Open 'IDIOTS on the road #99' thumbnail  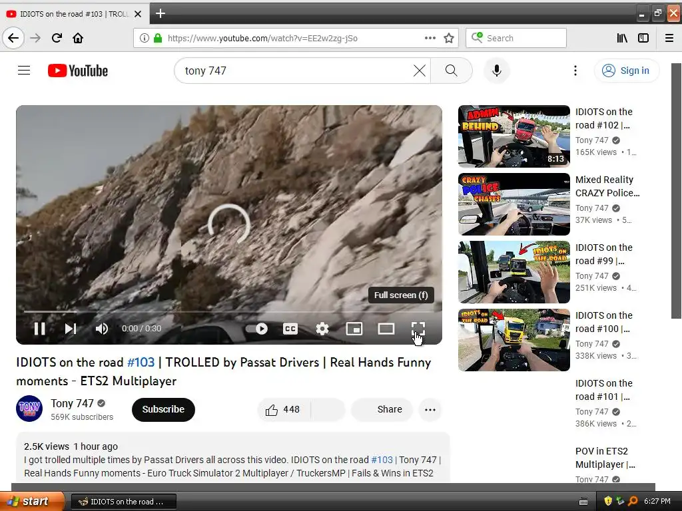point(513,271)
